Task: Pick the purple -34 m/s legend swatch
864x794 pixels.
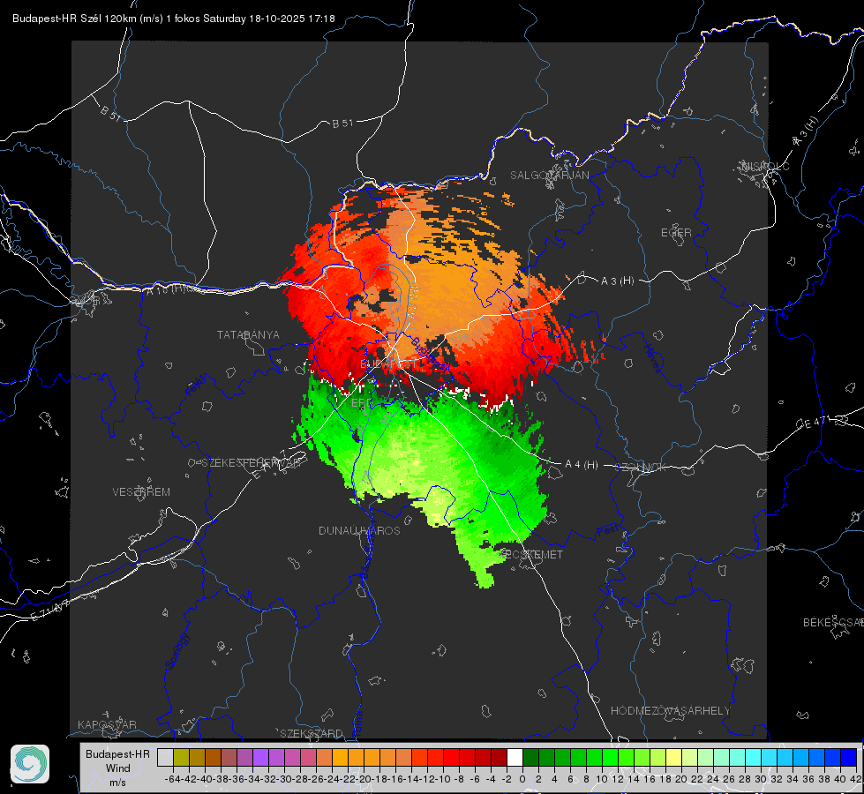Action: click(x=260, y=758)
